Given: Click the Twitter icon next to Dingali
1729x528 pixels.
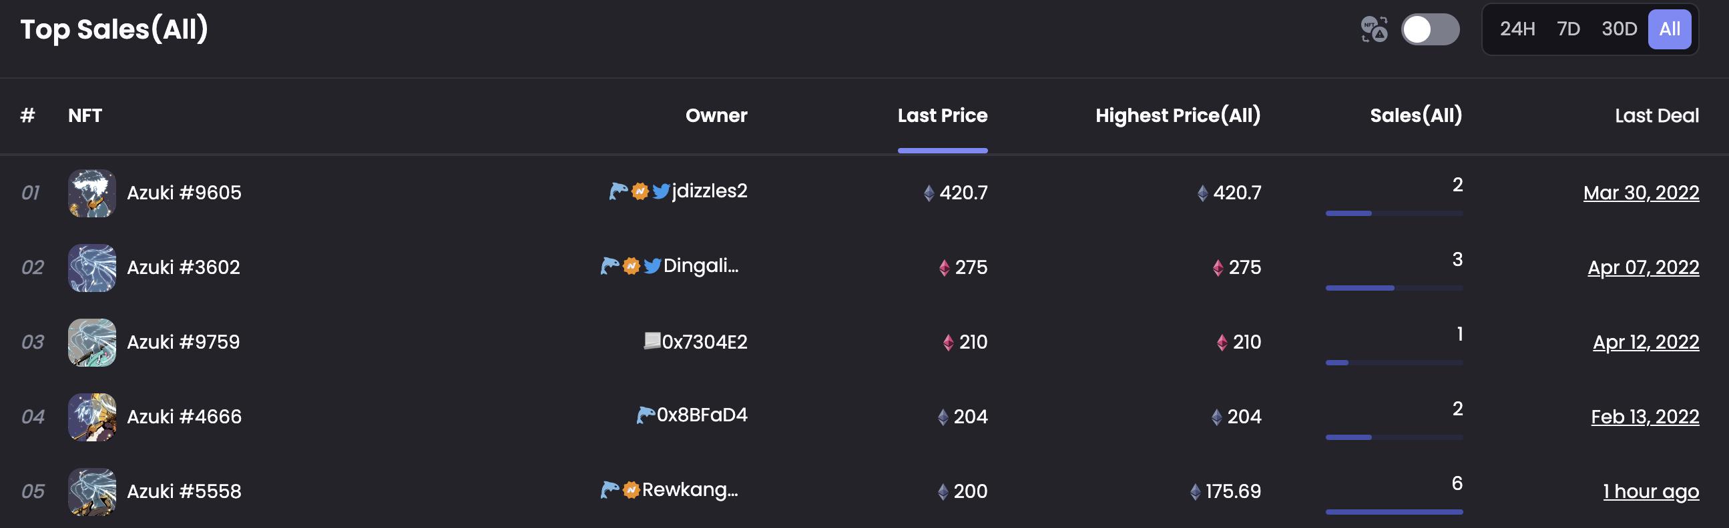Looking at the screenshot, I should coord(652,266).
